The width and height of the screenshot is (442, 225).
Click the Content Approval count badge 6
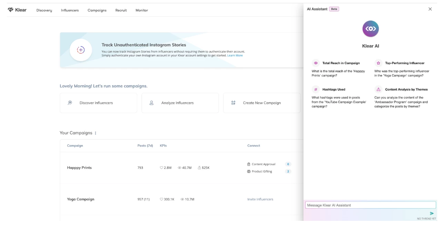point(288,164)
